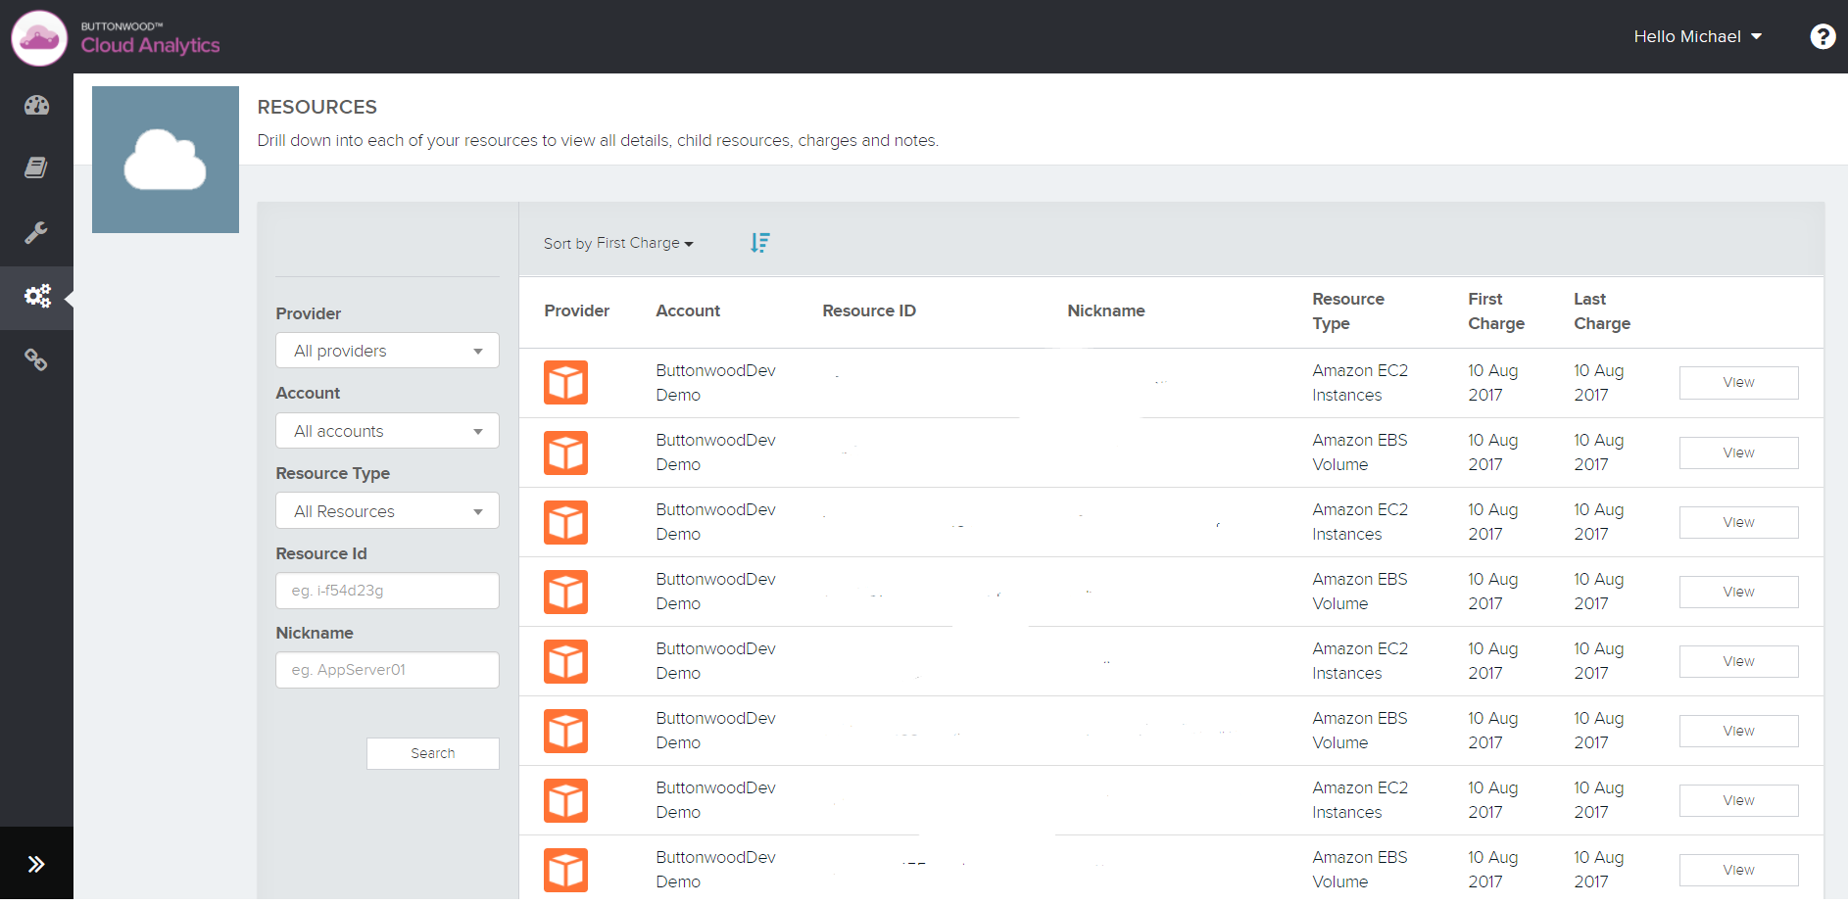
Task: Click the Account column header
Action: (x=688, y=310)
